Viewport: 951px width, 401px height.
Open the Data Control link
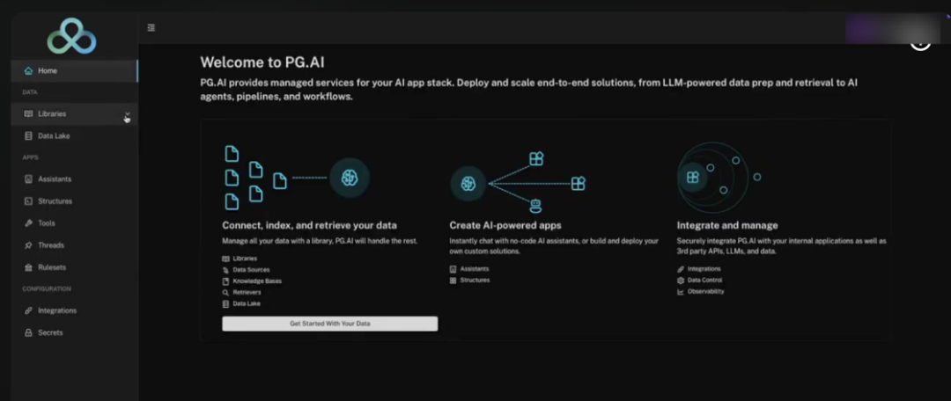[704, 281]
